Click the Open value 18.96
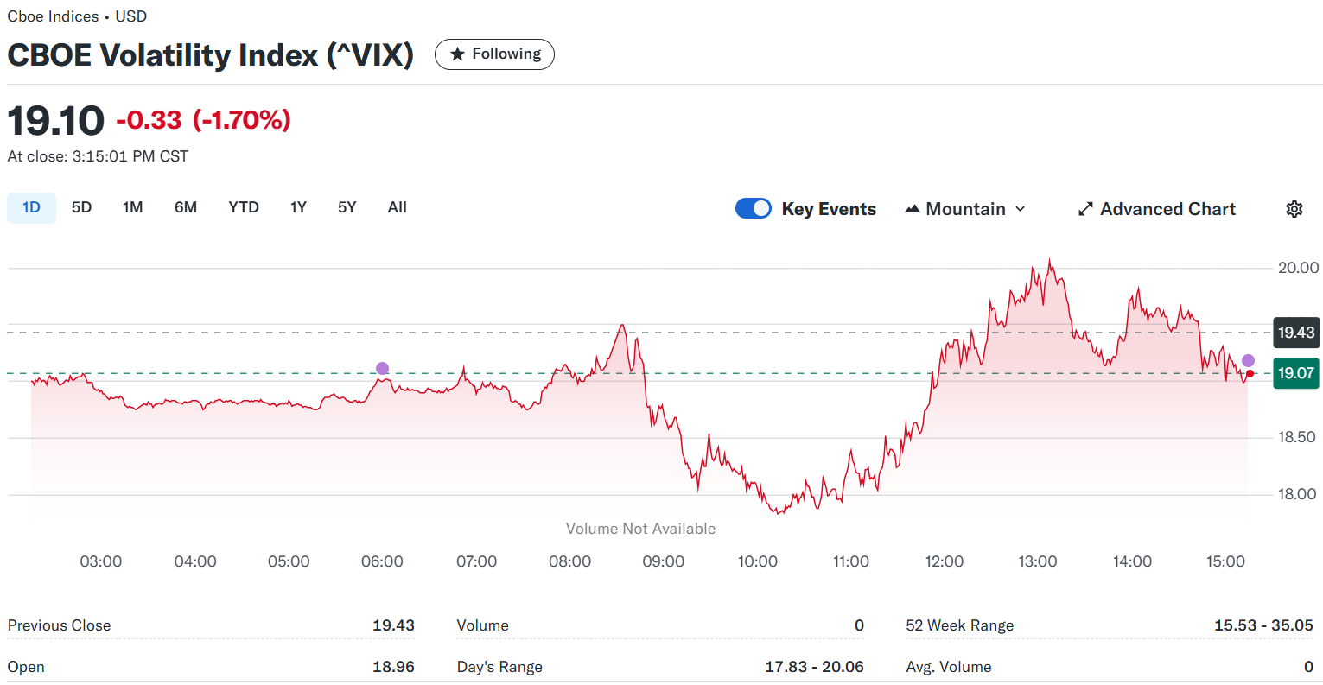This screenshot has height=685, width=1323. 393,667
